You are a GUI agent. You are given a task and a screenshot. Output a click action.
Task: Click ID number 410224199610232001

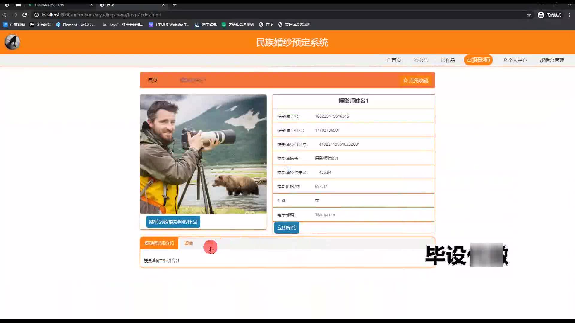point(339,144)
